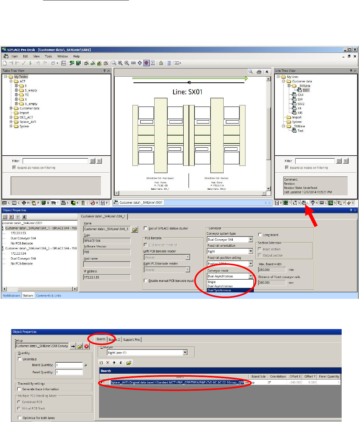Click the arrow button beside Setup field

pyautogui.click(x=73, y=346)
